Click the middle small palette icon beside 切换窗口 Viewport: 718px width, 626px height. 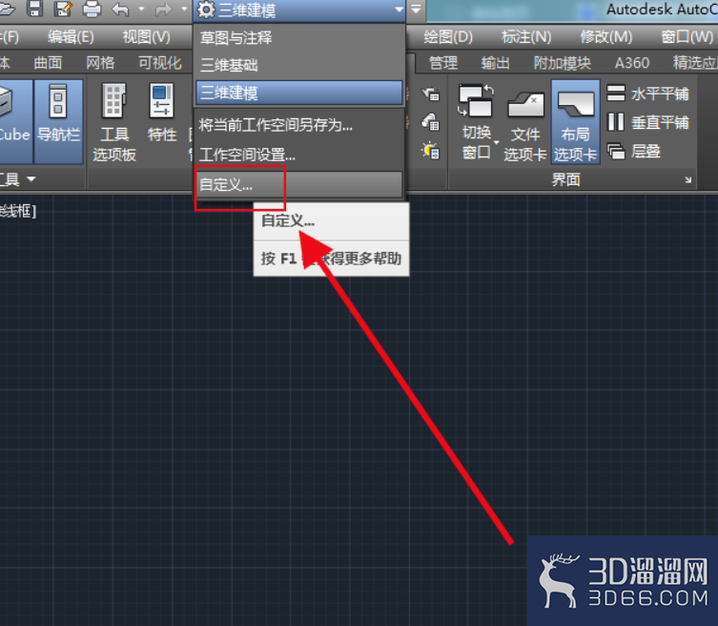[430, 122]
